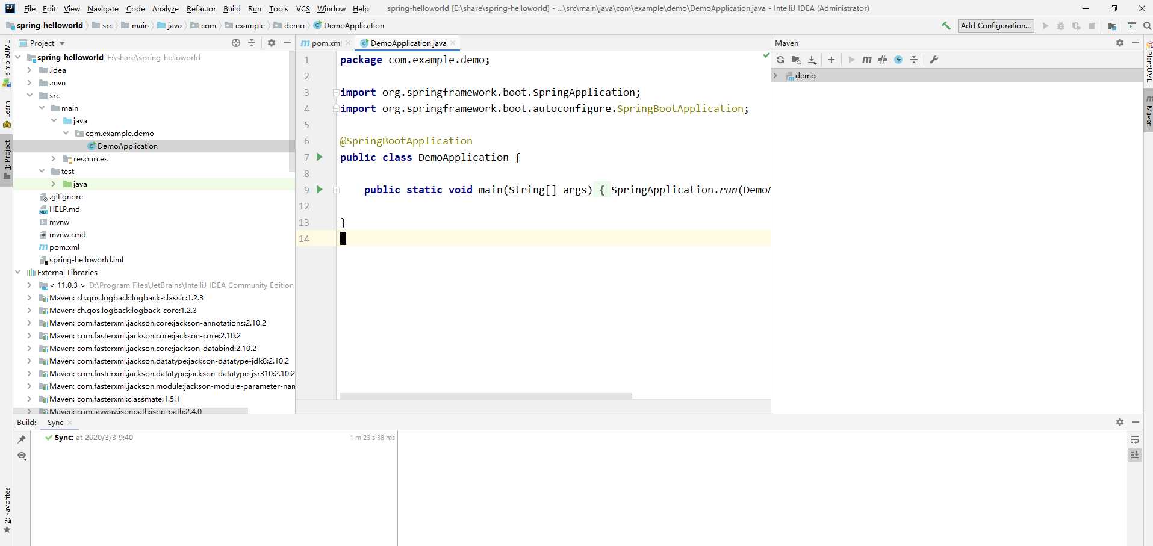
Task: Open the Favorites side tool window
Action: [7, 510]
